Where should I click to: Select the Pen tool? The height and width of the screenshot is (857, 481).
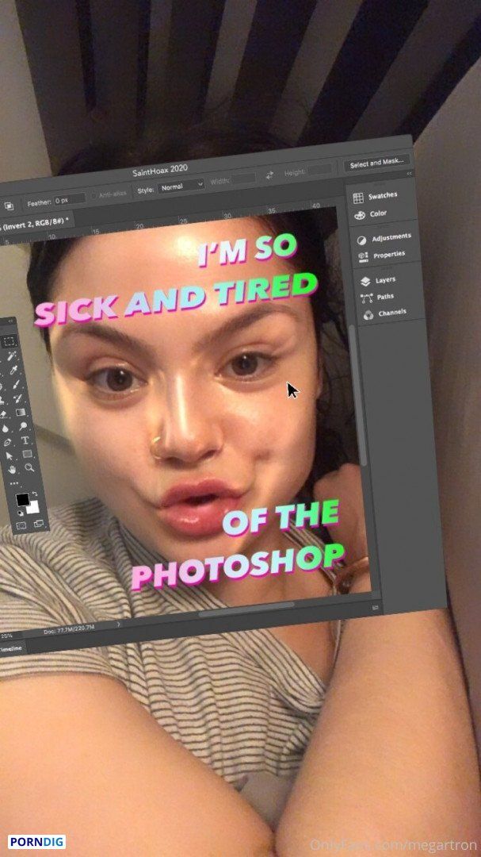[7, 442]
